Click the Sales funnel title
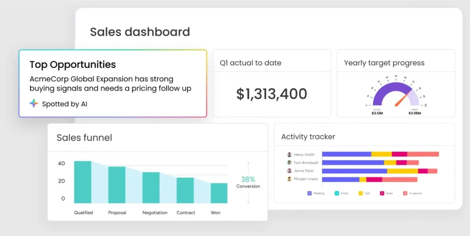 (84, 138)
